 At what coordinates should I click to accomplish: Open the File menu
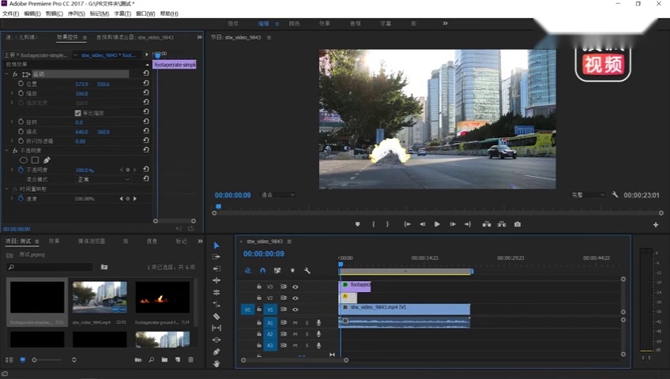pyautogui.click(x=11, y=13)
